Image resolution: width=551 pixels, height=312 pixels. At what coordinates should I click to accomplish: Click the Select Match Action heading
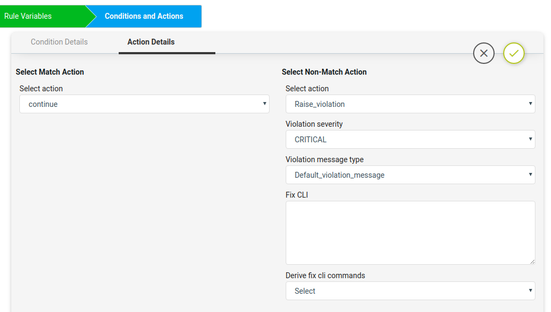click(50, 72)
